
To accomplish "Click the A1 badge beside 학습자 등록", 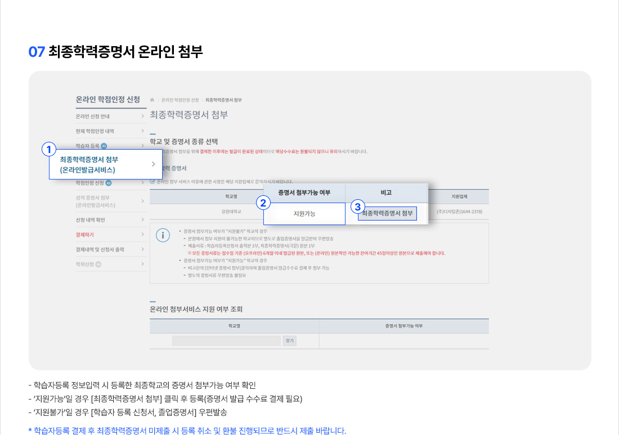I will 104,146.
